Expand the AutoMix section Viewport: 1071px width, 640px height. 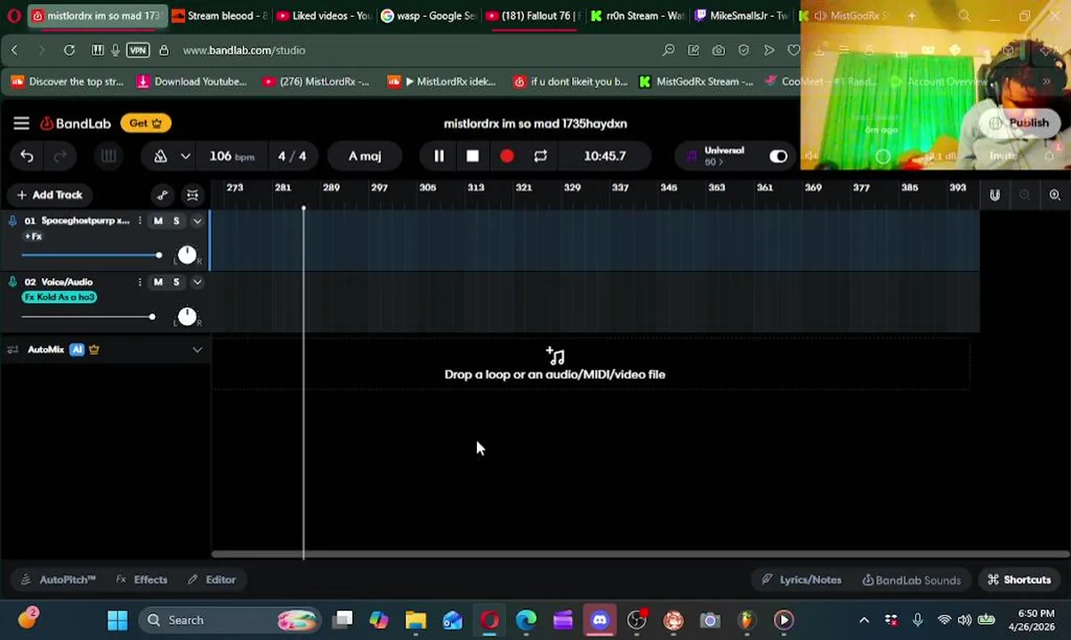(x=197, y=349)
